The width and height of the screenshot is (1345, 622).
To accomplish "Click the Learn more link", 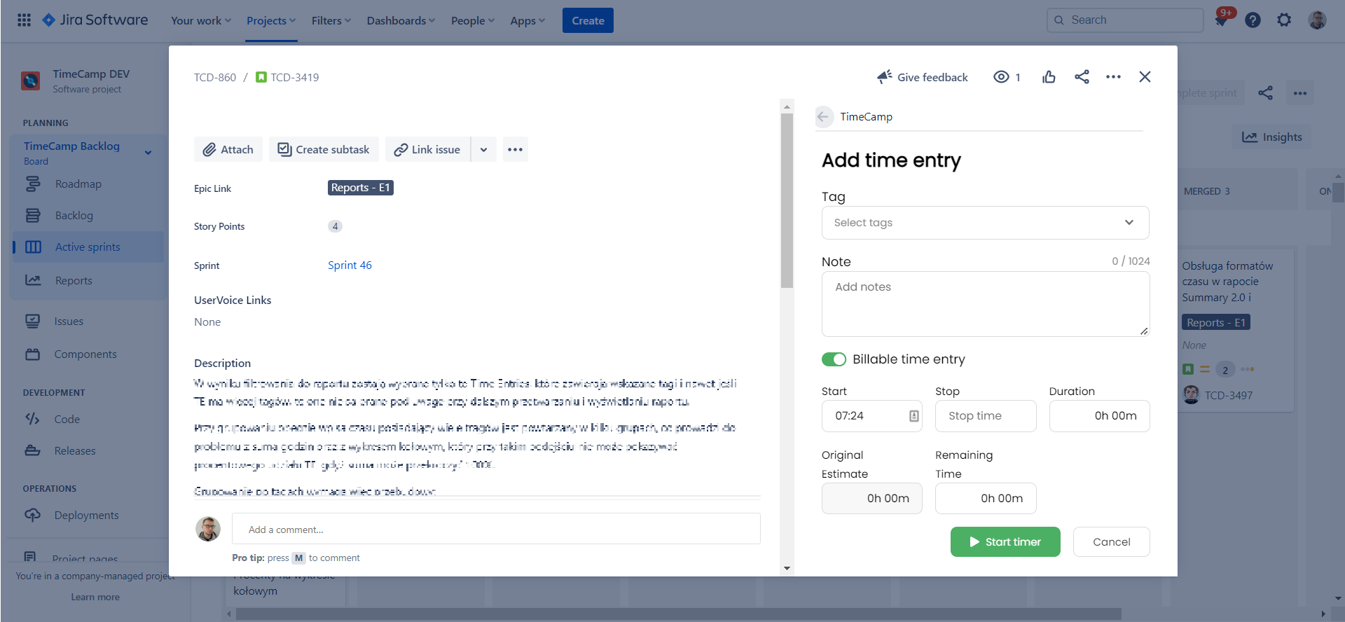I will click(95, 597).
